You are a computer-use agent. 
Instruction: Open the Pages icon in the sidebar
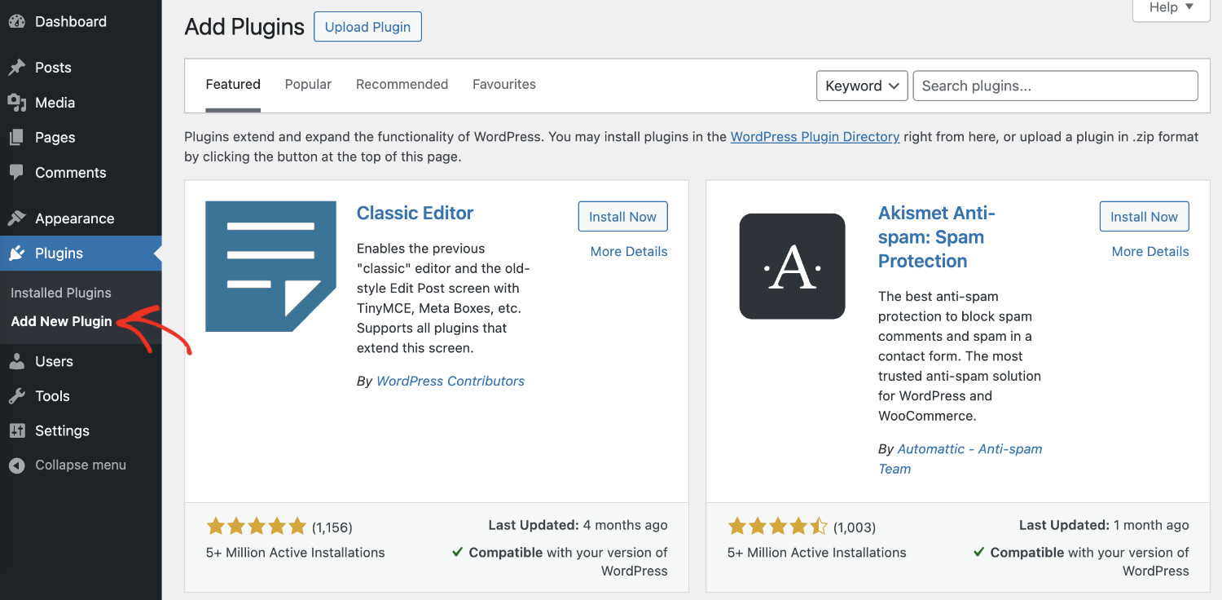click(18, 137)
